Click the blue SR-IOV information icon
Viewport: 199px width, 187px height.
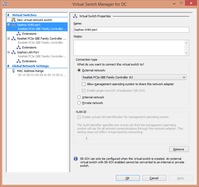76,159
